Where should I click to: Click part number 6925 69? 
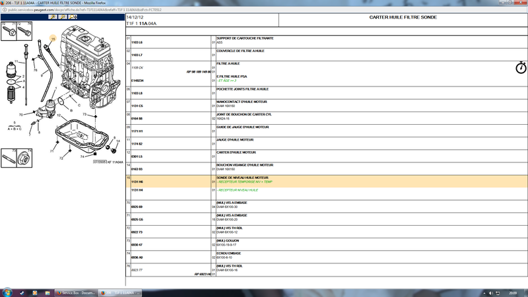tap(137, 207)
